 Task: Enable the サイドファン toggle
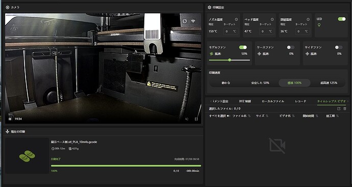pos(339,47)
